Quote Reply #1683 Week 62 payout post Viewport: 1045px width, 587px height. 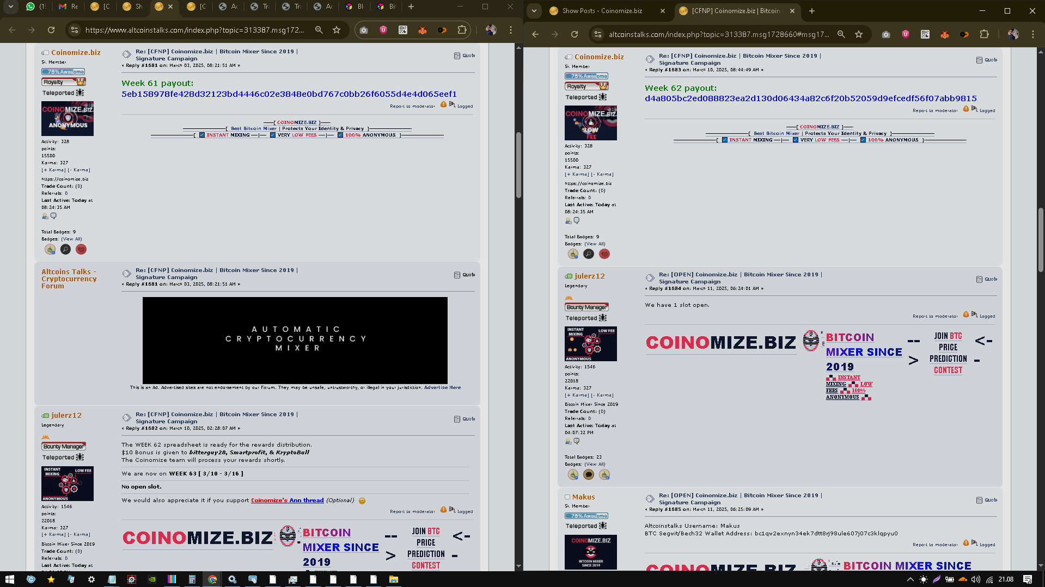click(987, 60)
